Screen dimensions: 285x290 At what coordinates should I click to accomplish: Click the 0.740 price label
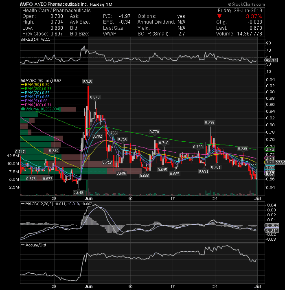(164, 143)
